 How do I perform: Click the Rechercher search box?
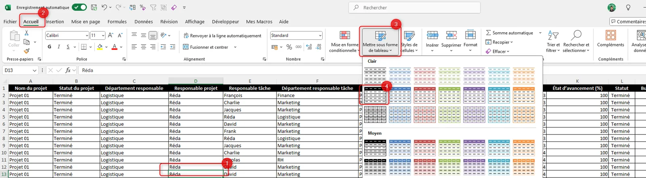(415, 7)
